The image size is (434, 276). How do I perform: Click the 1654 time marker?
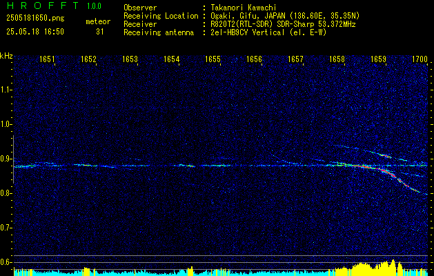coord(171,59)
